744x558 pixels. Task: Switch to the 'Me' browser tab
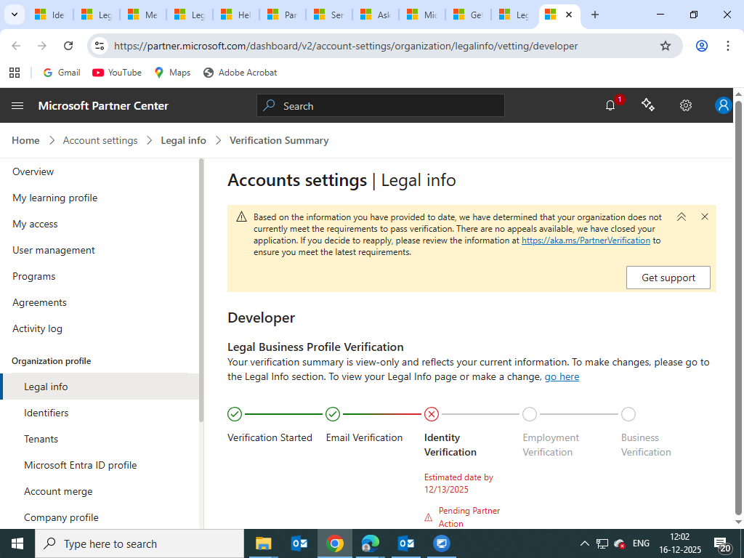tap(143, 15)
